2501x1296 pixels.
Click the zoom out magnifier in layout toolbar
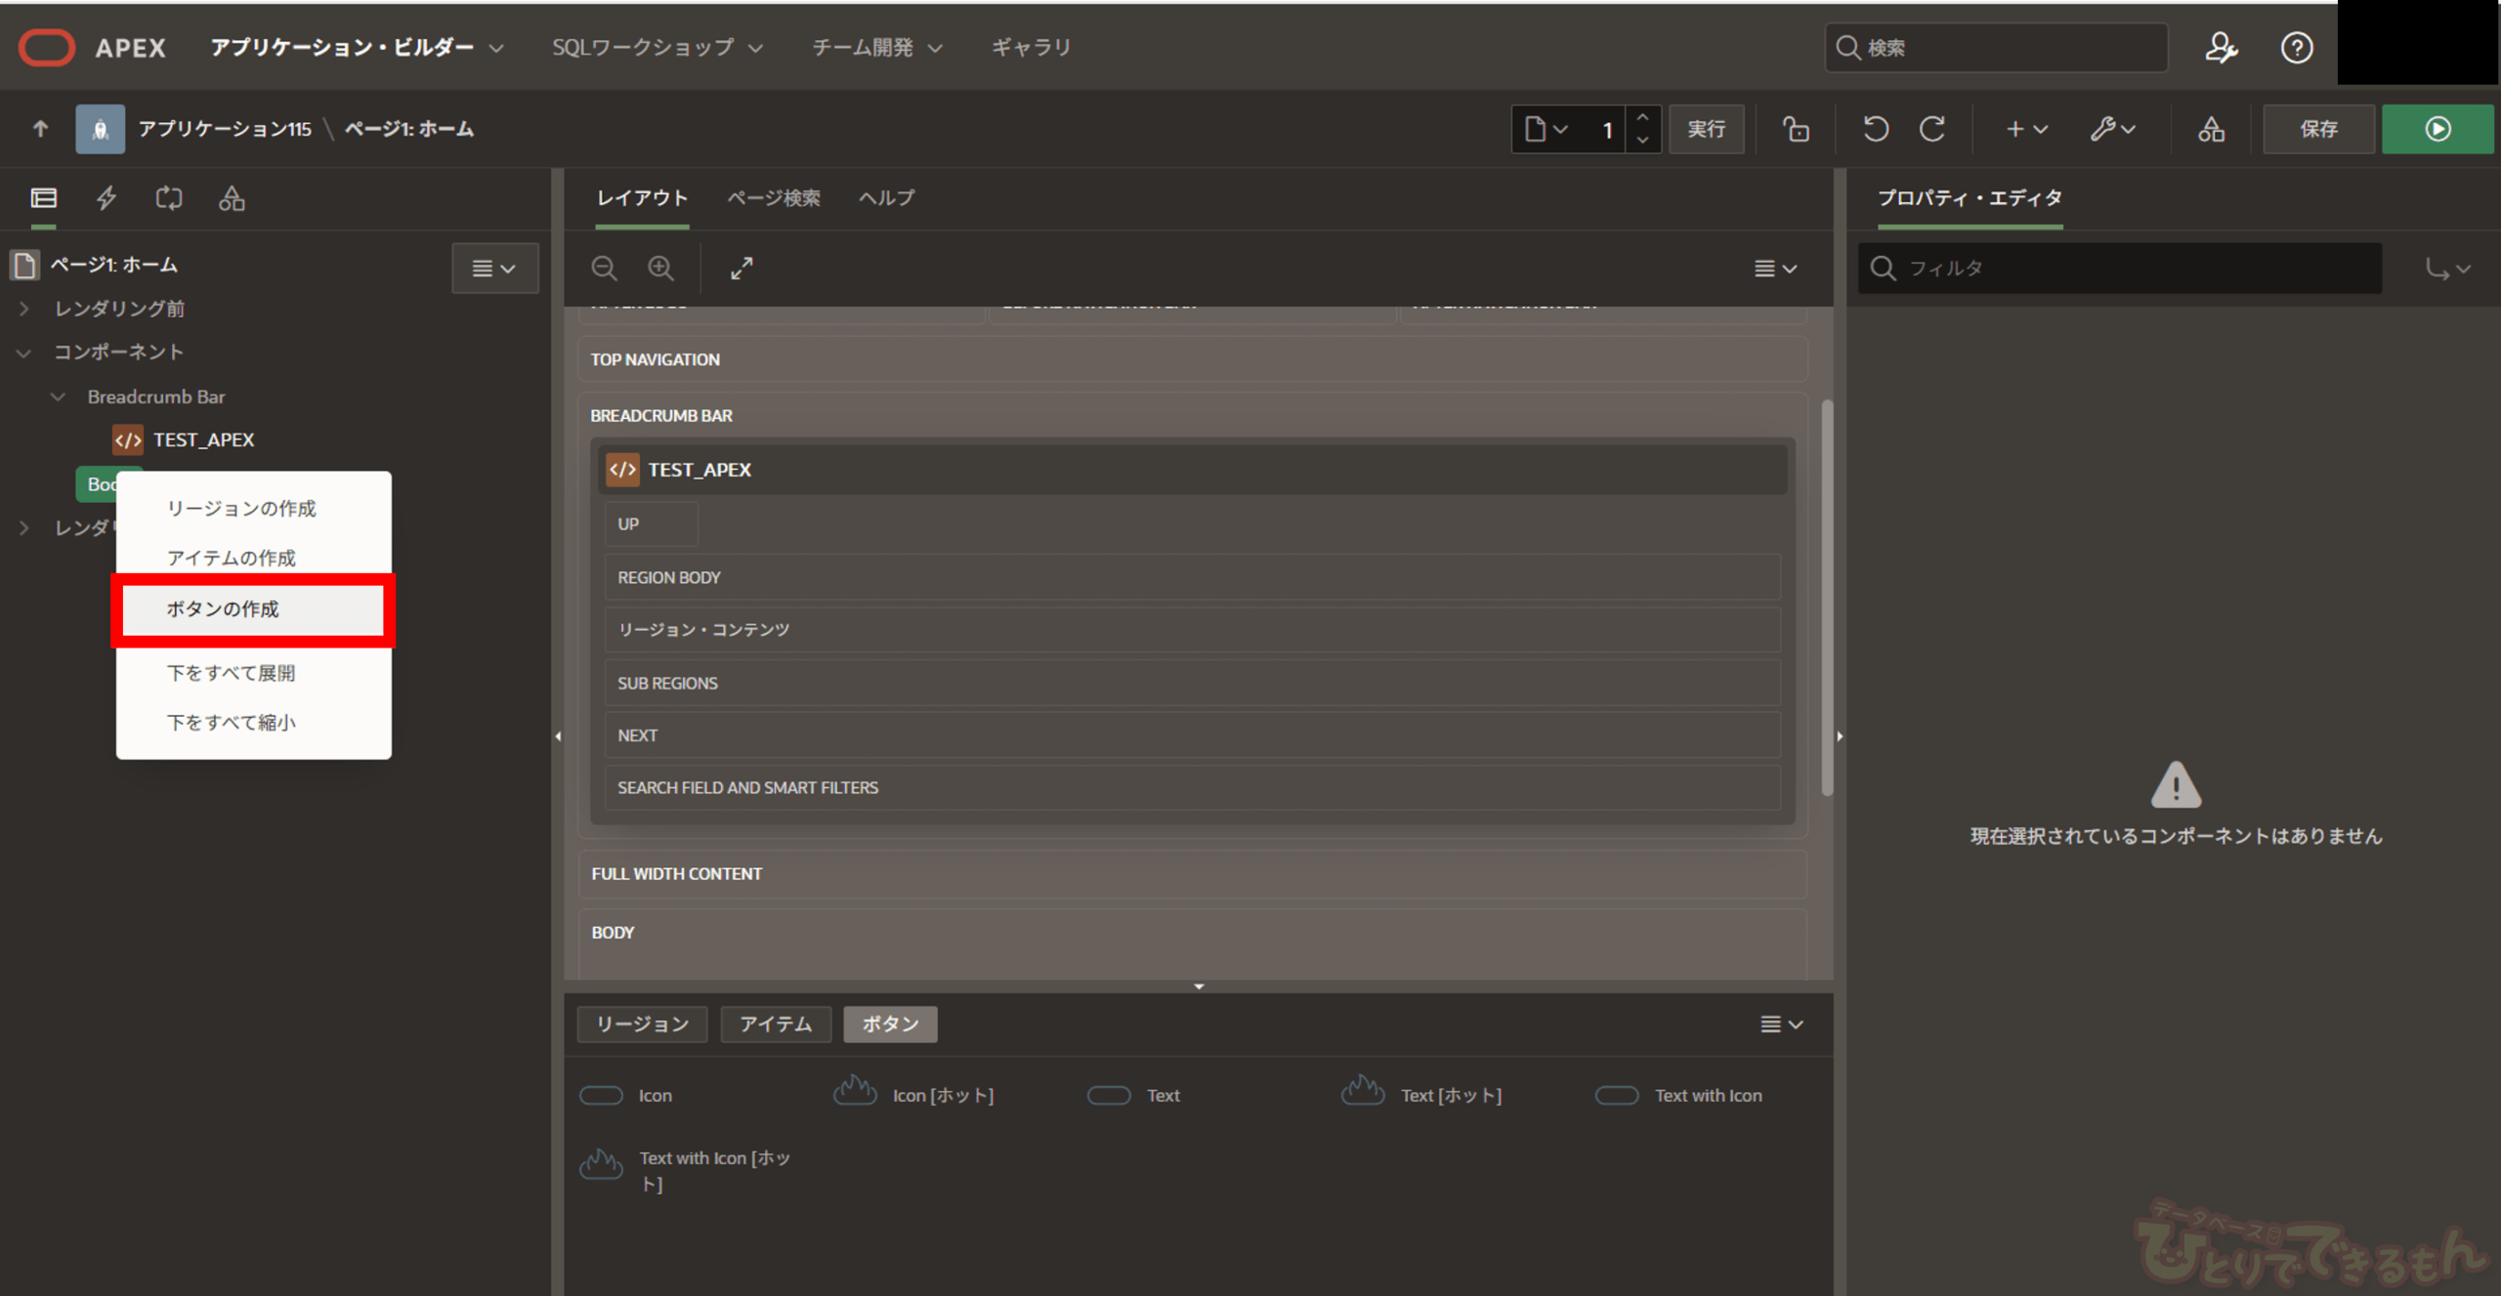(x=605, y=268)
